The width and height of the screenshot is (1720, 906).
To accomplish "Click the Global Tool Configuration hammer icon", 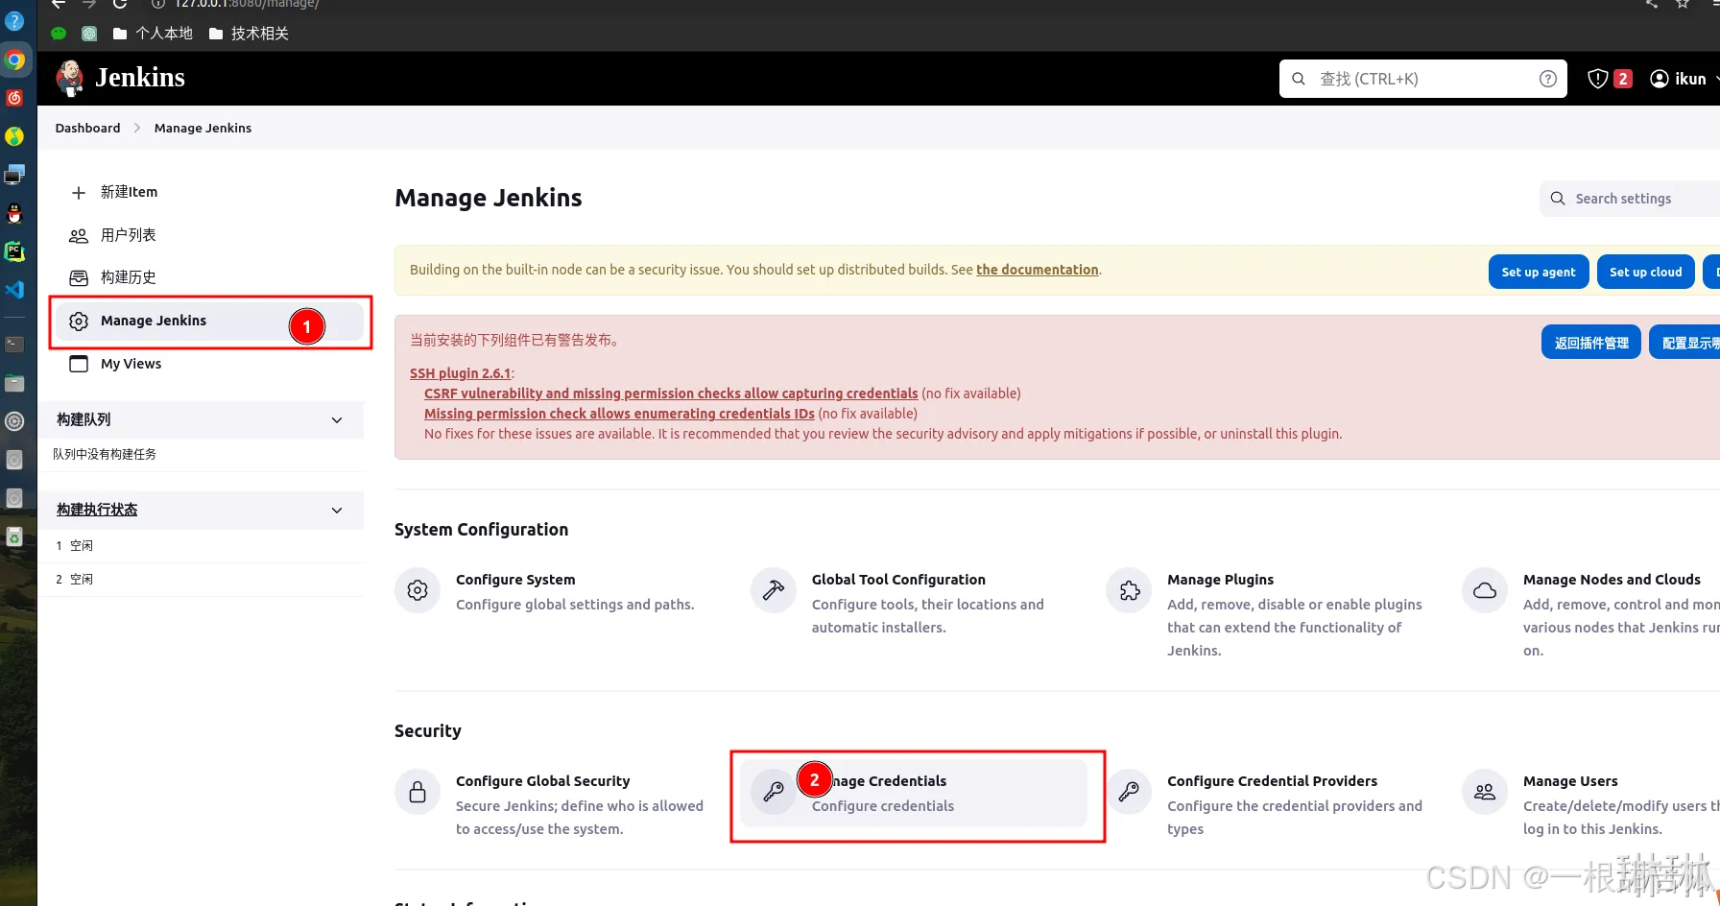I will pos(774,590).
